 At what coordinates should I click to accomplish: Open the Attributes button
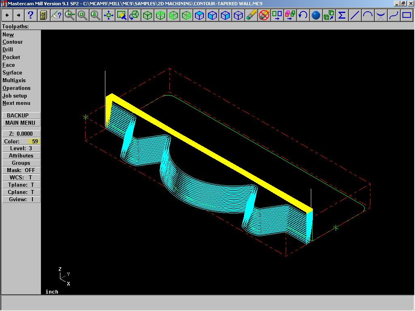click(21, 156)
